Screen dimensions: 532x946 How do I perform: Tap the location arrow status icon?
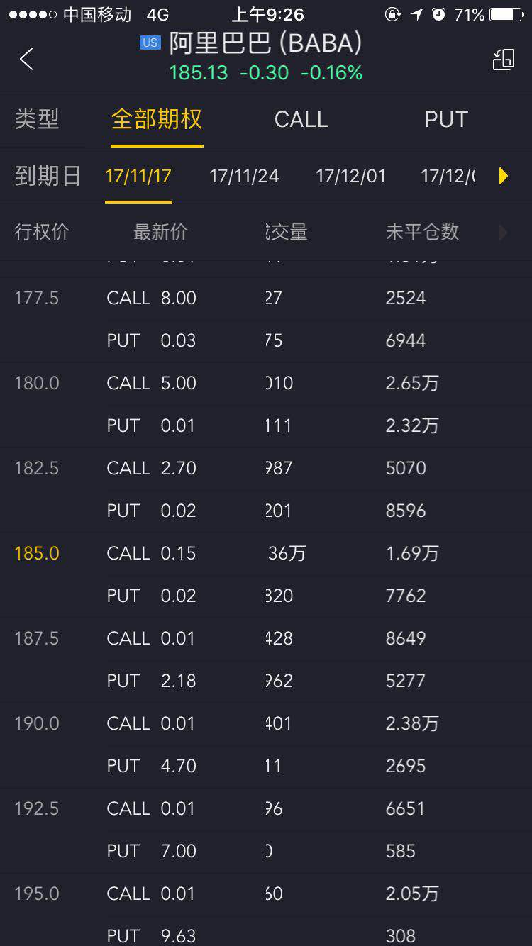(417, 14)
